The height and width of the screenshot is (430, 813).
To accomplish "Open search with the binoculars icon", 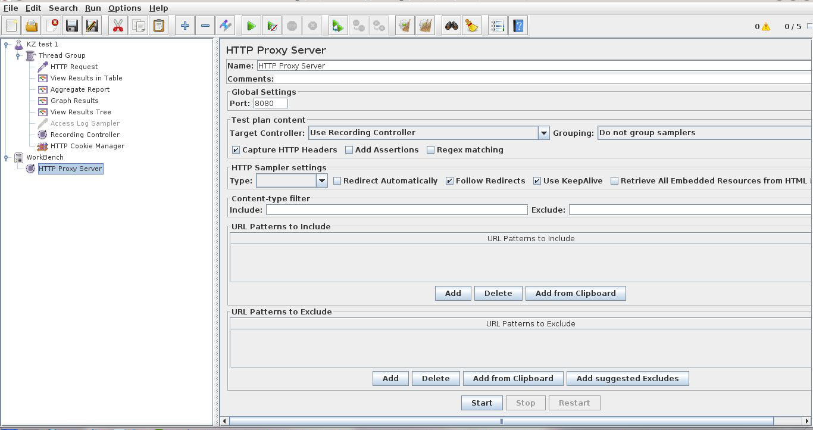I will [452, 26].
